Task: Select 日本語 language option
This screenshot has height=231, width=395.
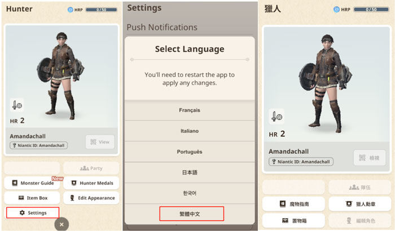Action: (x=190, y=172)
